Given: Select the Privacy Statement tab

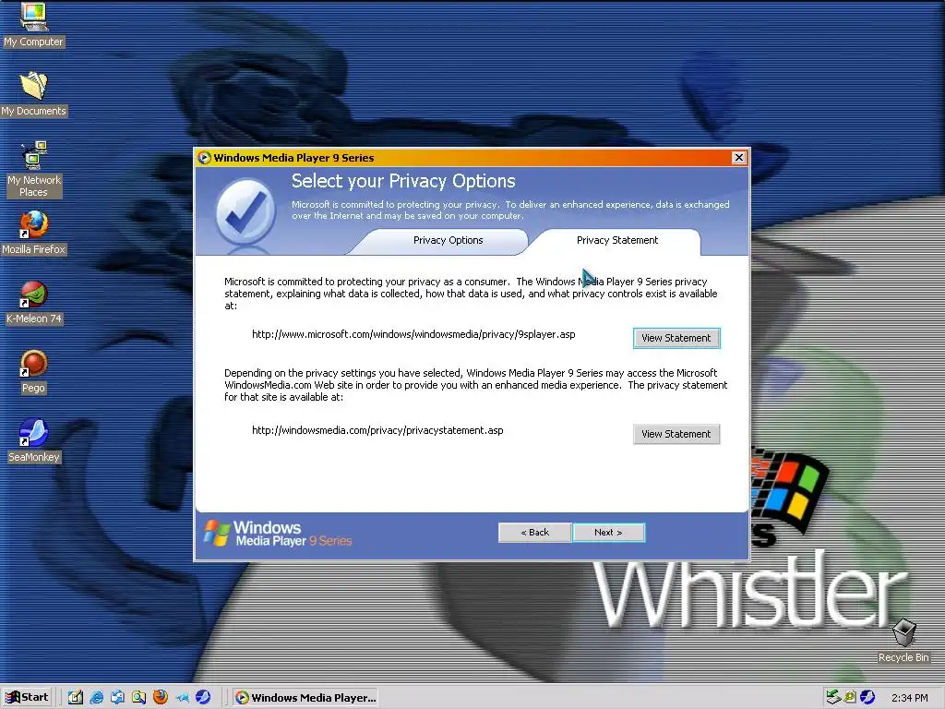Looking at the screenshot, I should (x=617, y=240).
